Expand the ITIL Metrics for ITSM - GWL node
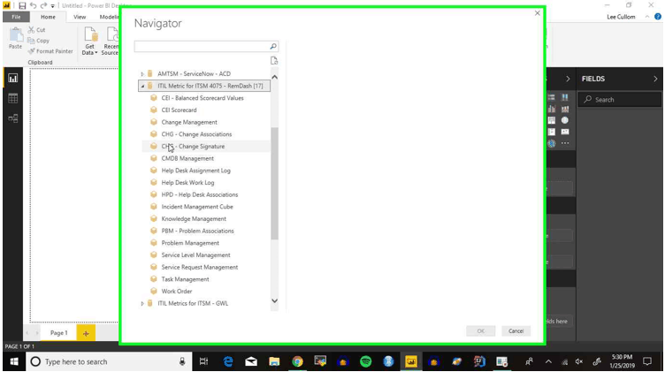Screen dimensions: 665x372 [x=142, y=304]
